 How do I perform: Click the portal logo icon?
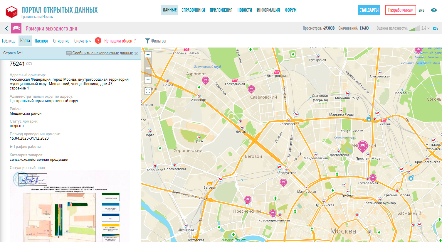(x=12, y=12)
